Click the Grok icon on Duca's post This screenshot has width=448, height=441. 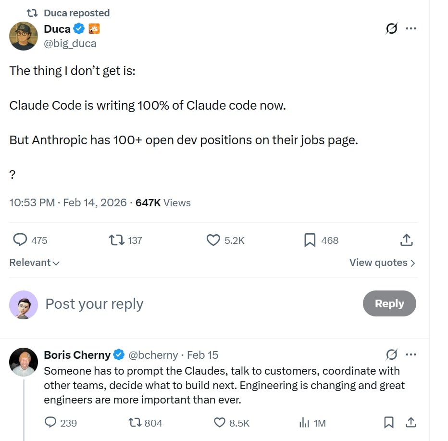point(391,28)
